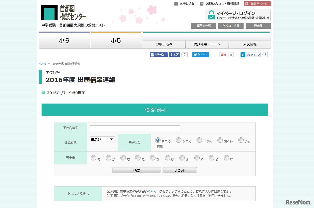314x208 pixels.
Task: Expand the シェア counter bubble
Action: point(184,54)
